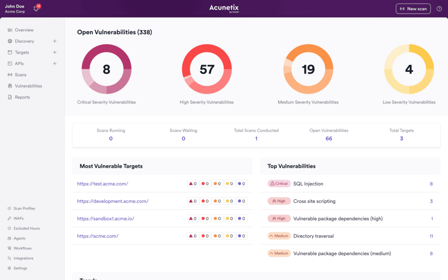Viewport: 448px width, 280px height.
Task: Click the count 11 for Directory traversal
Action: tap(431, 236)
